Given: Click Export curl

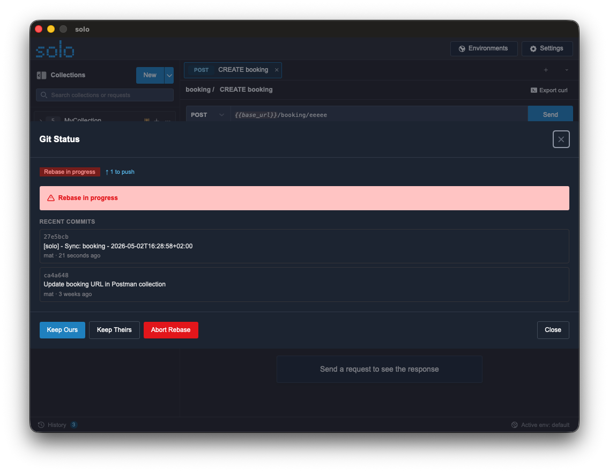Looking at the screenshot, I should (x=549, y=90).
